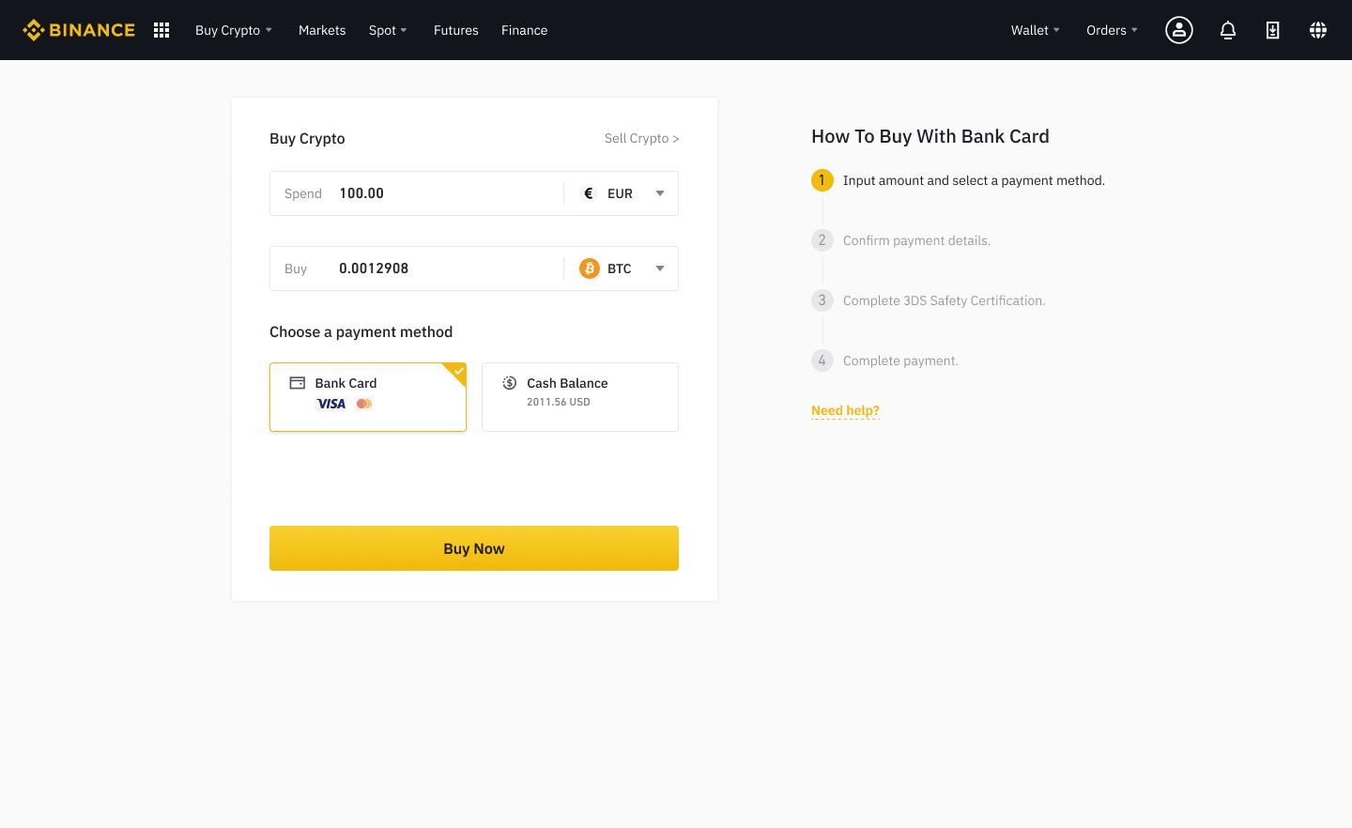Viewport: 1352px width, 828px height.
Task: Expand the EUR currency dropdown
Action: [x=660, y=193]
